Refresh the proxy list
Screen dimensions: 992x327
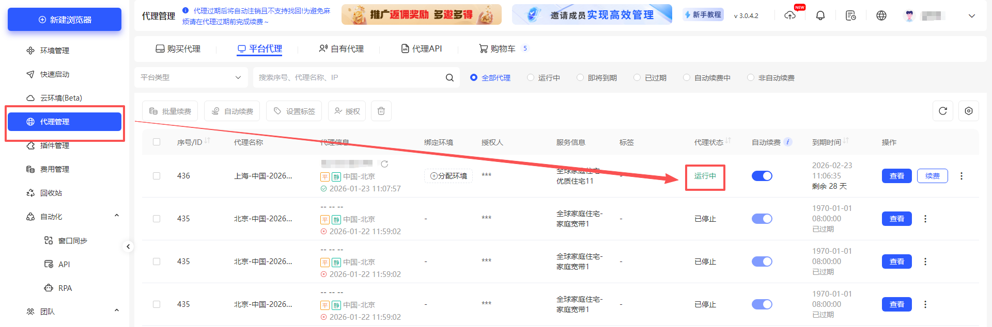(x=943, y=111)
